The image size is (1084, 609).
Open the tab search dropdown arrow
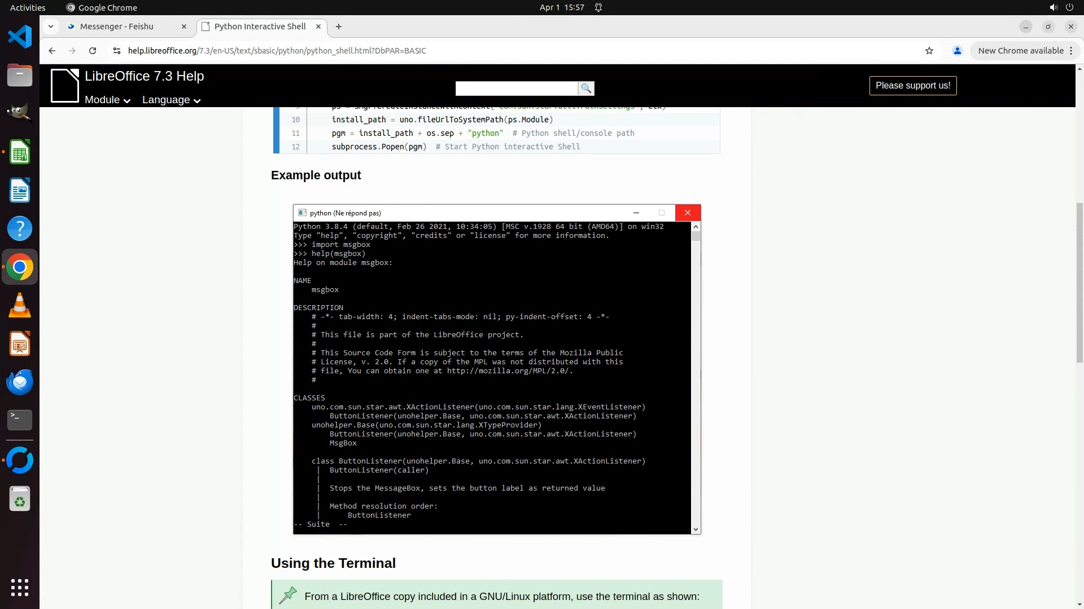[x=51, y=27]
